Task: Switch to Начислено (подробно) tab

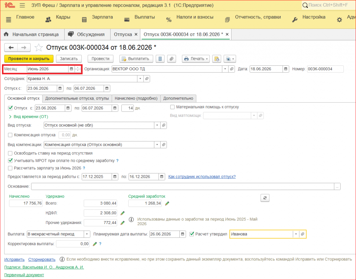Action: 136,98
